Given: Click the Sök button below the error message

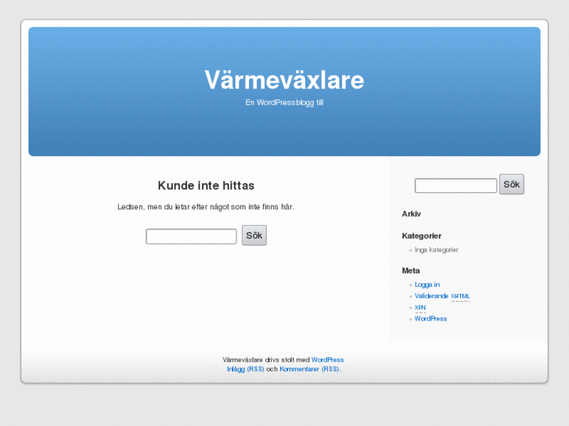Looking at the screenshot, I should (x=254, y=235).
